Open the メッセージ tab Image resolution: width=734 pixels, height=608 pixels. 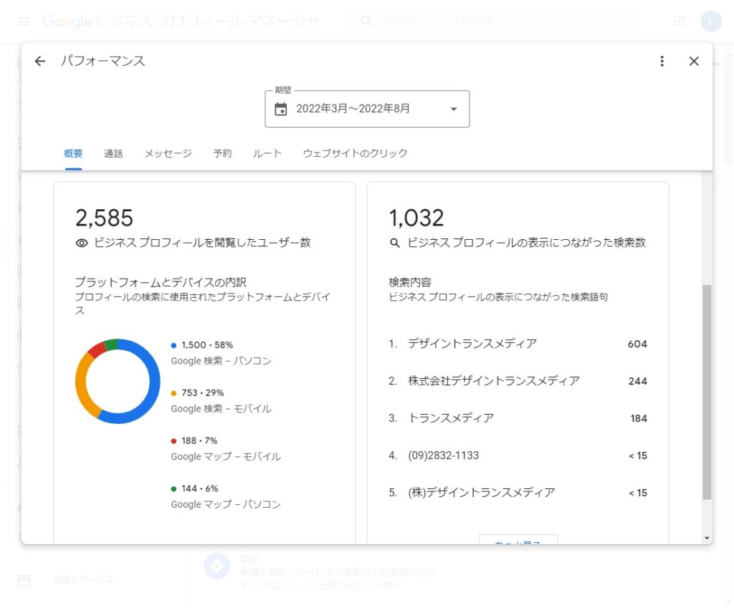(x=168, y=153)
